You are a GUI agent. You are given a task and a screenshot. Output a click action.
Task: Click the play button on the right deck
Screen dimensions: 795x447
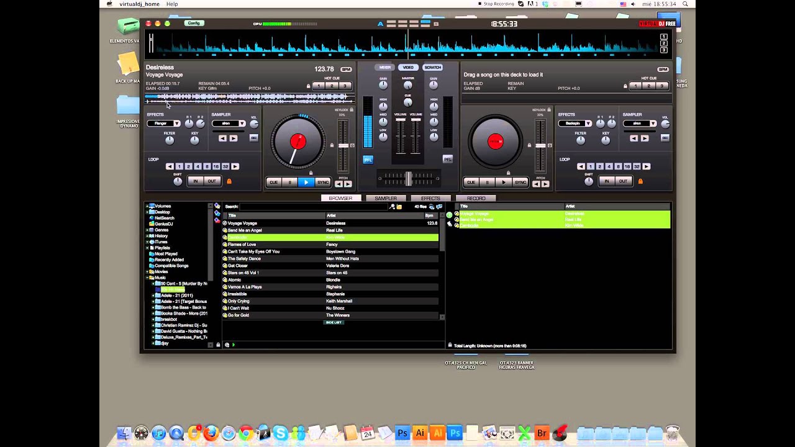(x=504, y=183)
